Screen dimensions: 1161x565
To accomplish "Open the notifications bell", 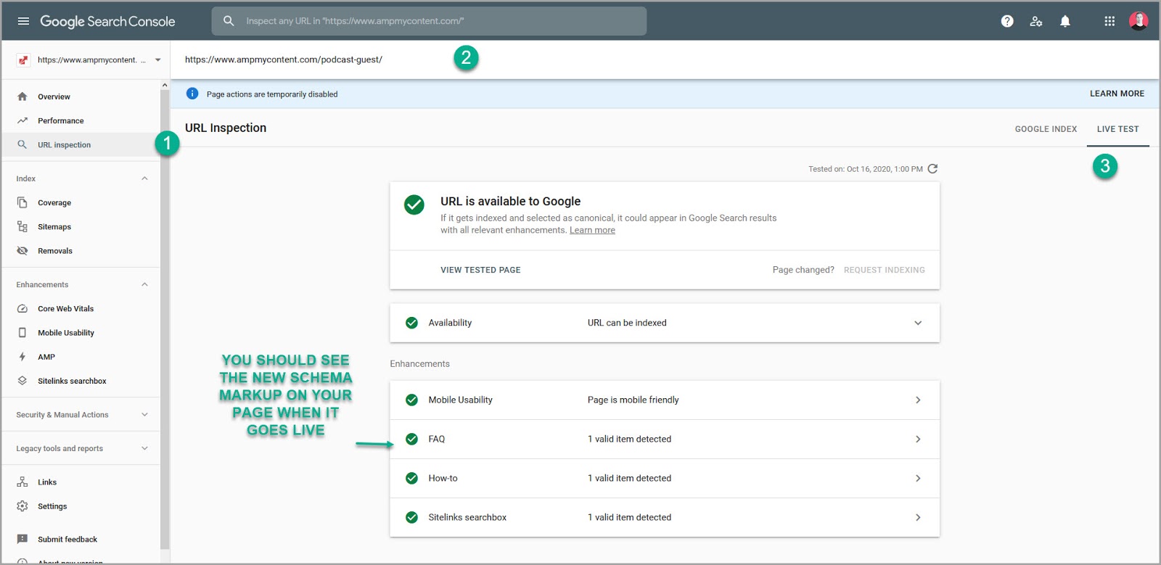I will pyautogui.click(x=1065, y=21).
